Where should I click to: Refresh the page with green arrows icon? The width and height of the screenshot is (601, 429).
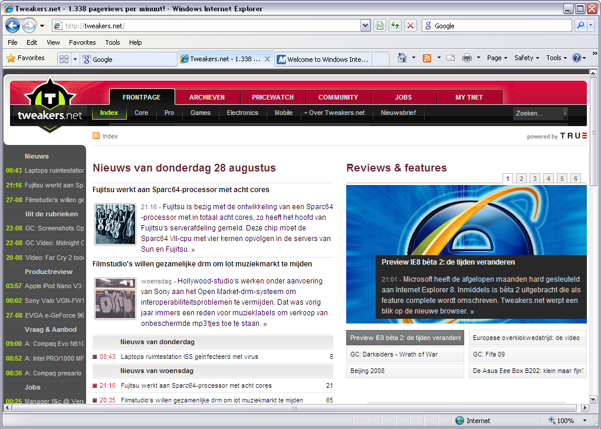[395, 26]
